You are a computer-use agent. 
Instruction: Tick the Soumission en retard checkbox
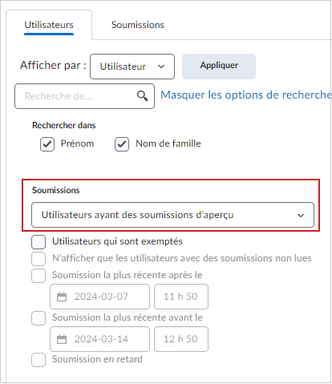[38, 360]
